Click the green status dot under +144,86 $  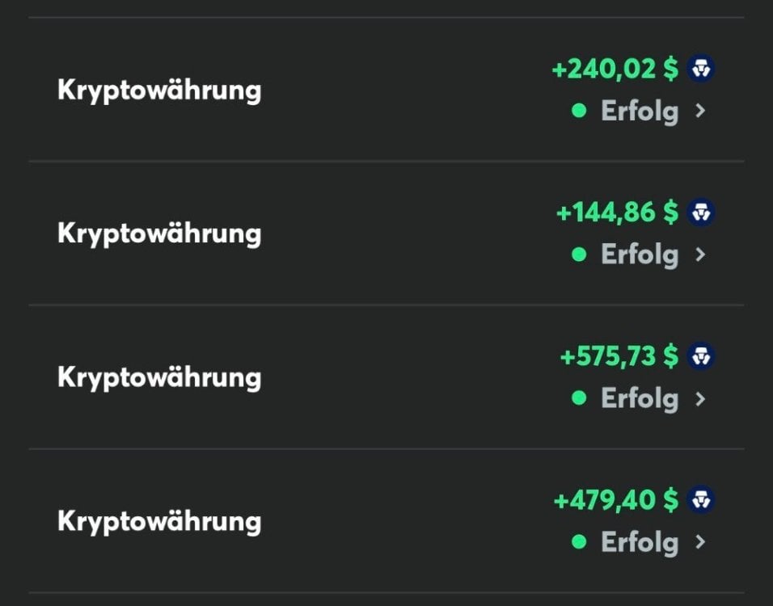(x=579, y=255)
